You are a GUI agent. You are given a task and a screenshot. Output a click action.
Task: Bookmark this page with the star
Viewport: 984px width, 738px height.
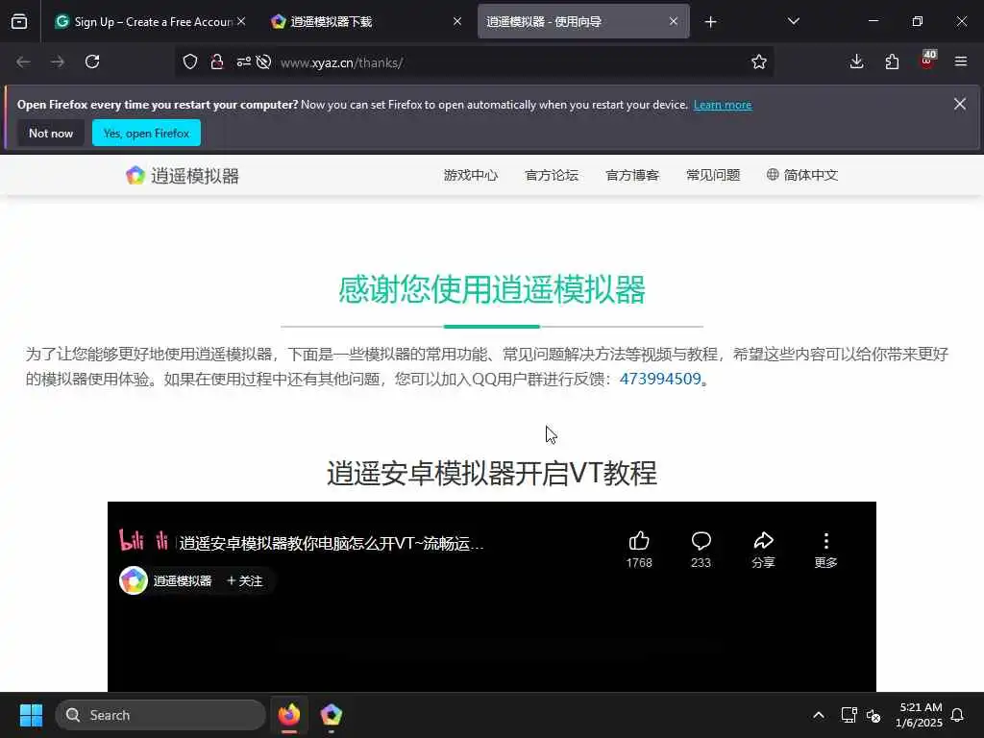pyautogui.click(x=759, y=61)
